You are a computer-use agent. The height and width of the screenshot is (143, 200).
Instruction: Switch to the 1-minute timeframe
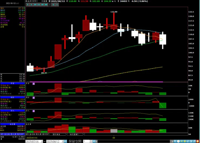[28, 5]
